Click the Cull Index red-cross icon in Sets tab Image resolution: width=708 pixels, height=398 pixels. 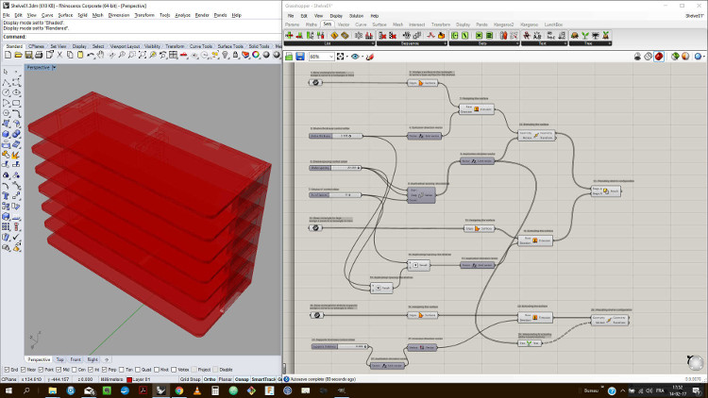pos(383,35)
